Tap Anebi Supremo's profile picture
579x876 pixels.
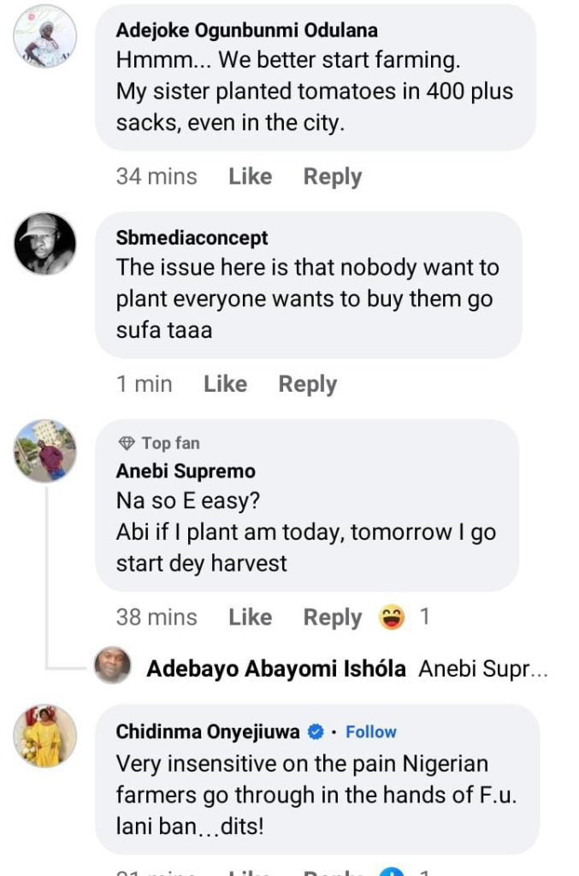click(x=45, y=451)
